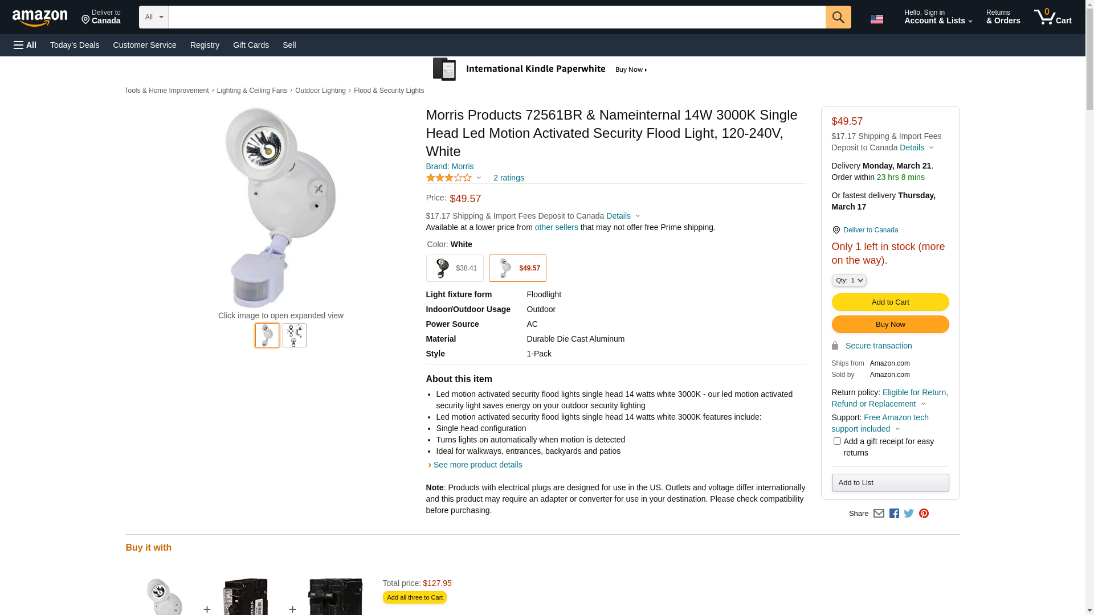This screenshot has width=1094, height=615.
Task: Click the US flag language icon
Action: tap(876, 19)
